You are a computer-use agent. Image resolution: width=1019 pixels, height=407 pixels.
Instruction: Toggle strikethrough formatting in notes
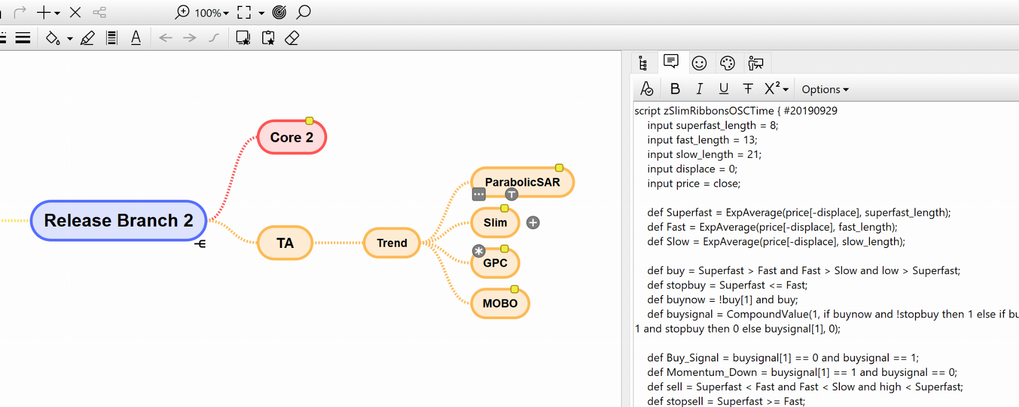click(748, 89)
